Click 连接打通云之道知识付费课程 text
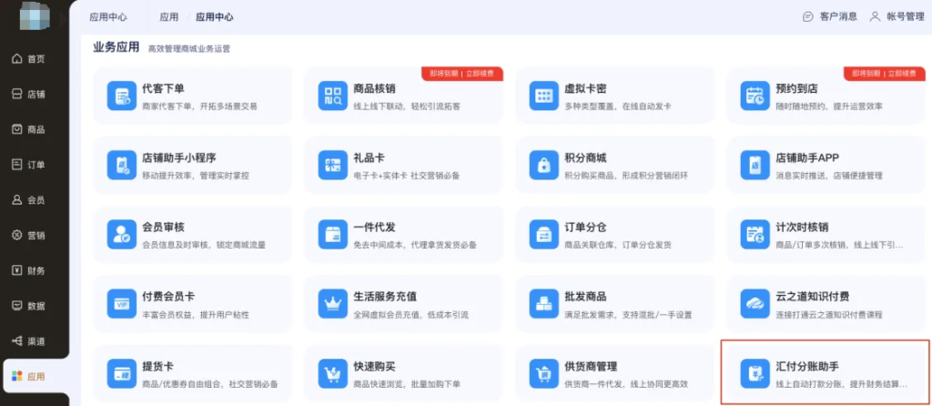The height and width of the screenshot is (406, 932). [x=829, y=314]
